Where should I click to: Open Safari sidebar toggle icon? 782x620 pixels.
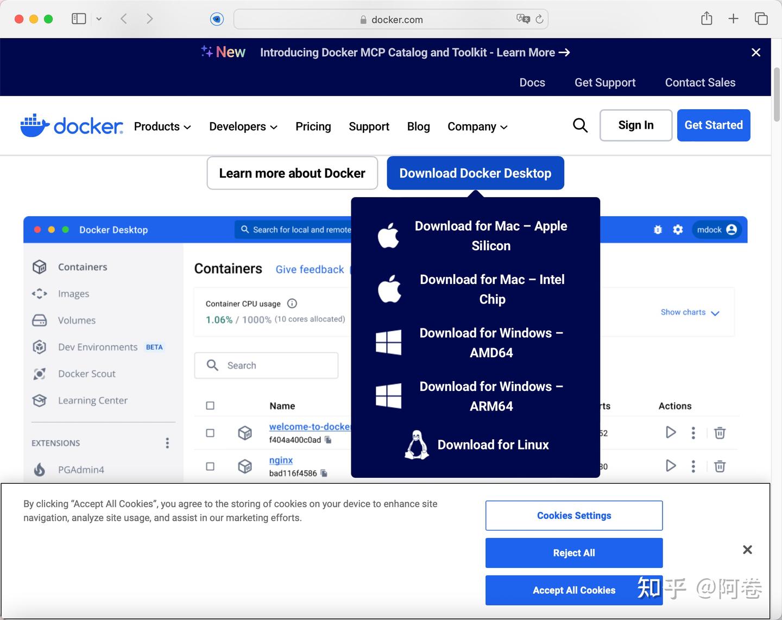(79, 19)
